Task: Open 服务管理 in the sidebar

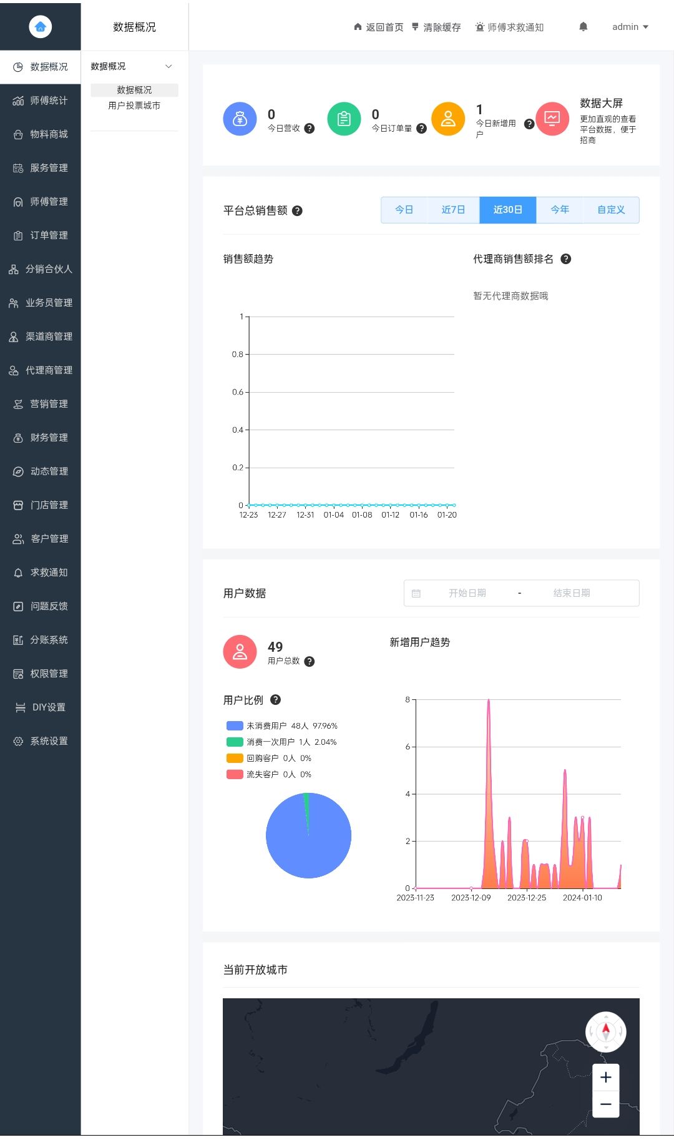Action: [41, 168]
